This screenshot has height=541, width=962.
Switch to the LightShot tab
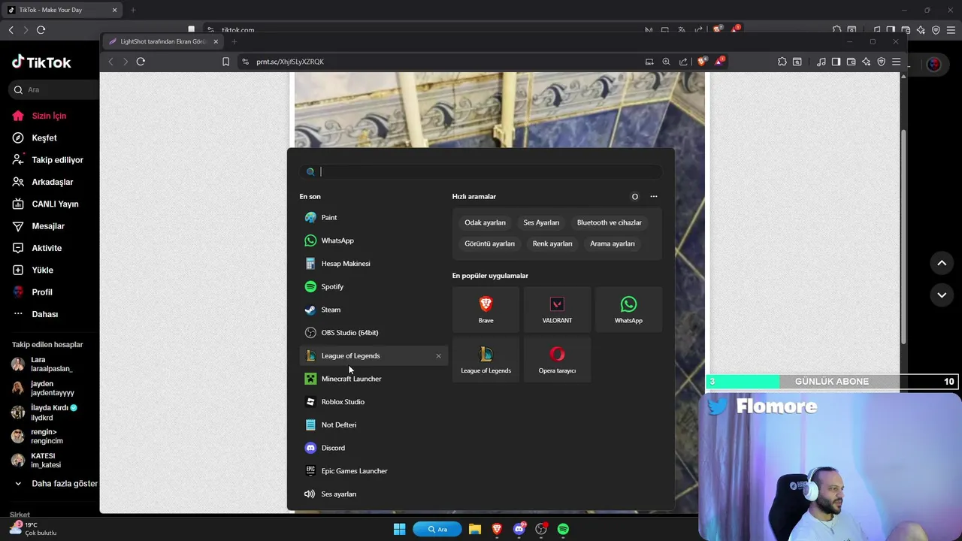pos(162,41)
